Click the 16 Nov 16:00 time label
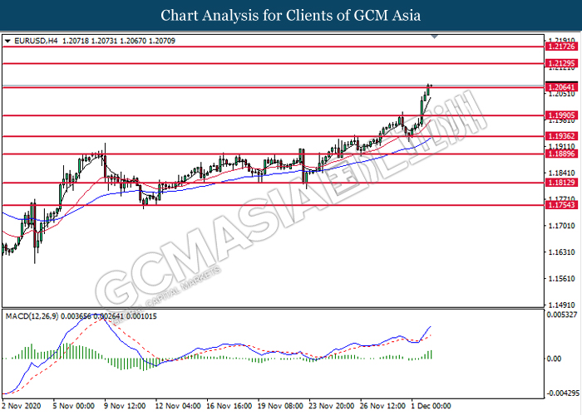Viewport: 582px width, 415px height. point(229,406)
